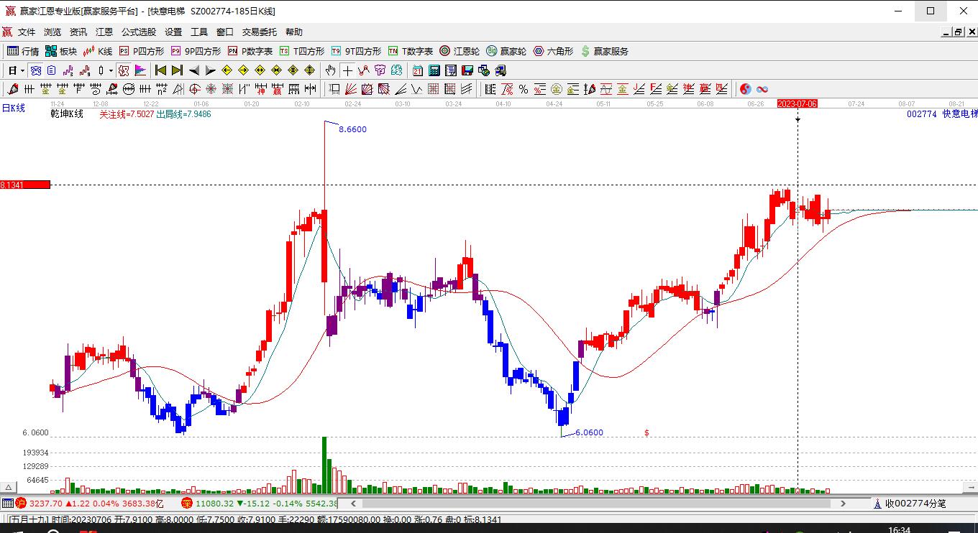Expand the 日 period dropdown arrow
Screen dimensions: 978x533
point(22,70)
